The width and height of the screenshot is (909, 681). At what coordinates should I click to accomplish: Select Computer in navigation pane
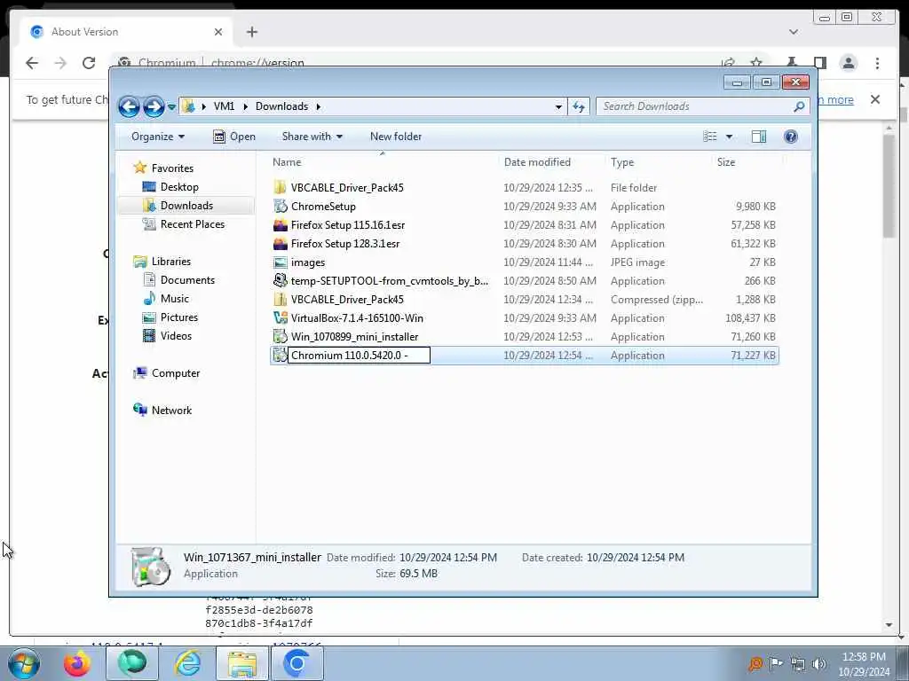pos(175,373)
